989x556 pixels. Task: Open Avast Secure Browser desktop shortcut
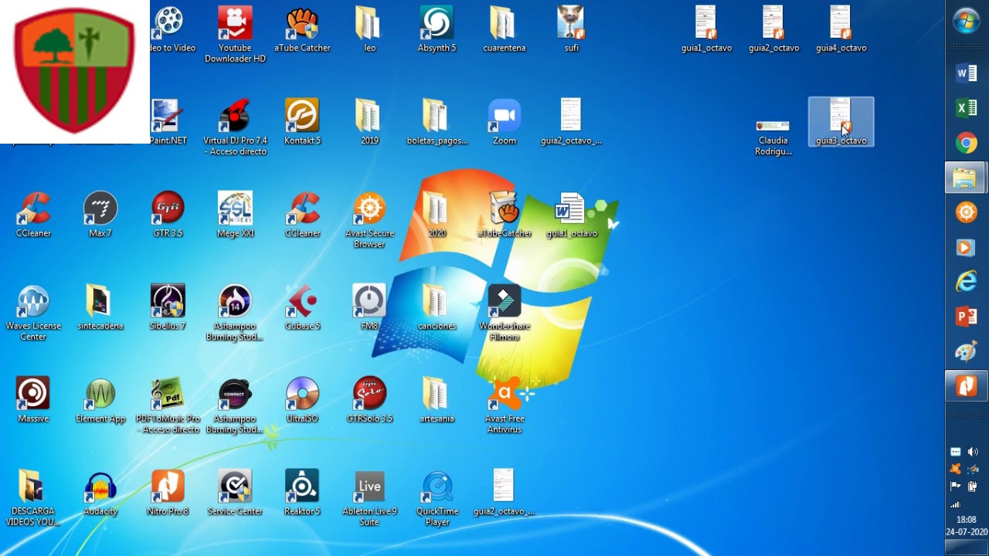pos(369,219)
